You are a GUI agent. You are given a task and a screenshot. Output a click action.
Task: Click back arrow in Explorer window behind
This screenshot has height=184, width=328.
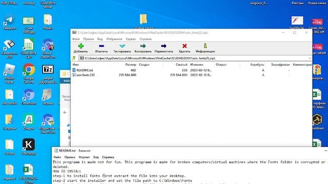point(65,112)
